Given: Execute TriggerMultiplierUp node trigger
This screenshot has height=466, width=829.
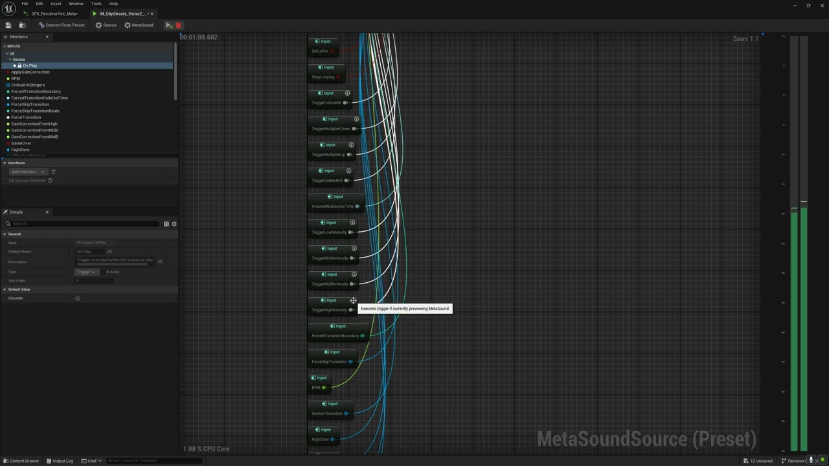Looking at the screenshot, I should (x=351, y=145).
